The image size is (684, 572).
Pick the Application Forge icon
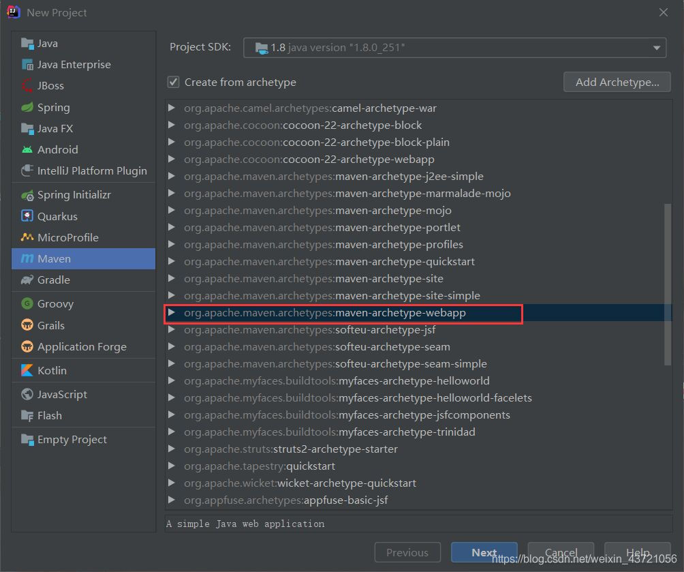pyautogui.click(x=27, y=347)
